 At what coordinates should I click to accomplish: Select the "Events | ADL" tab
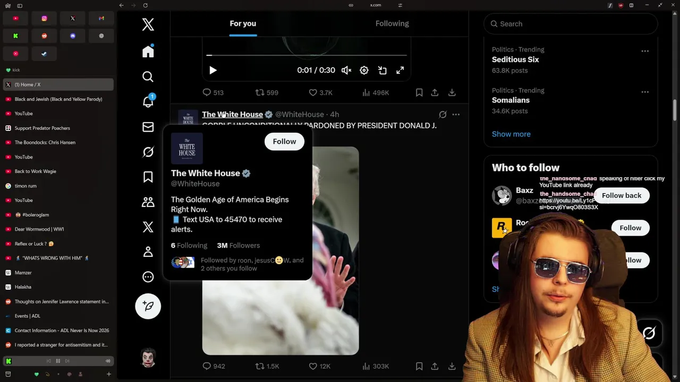(58, 316)
